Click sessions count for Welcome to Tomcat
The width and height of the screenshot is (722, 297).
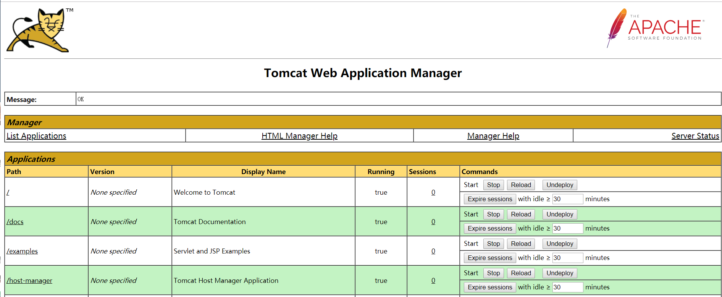pos(433,192)
